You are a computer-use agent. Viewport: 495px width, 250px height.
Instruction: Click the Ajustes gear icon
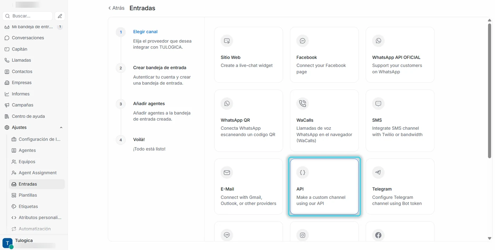tap(7, 127)
